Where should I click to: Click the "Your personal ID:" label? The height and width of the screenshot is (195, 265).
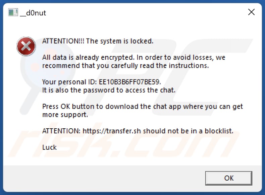pyautogui.click(x=70, y=82)
